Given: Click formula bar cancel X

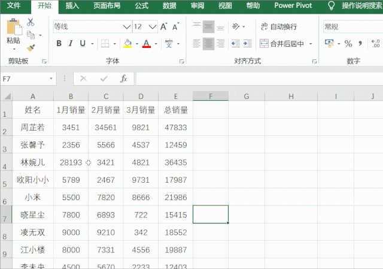Looking at the screenshot, I should [x=84, y=78].
